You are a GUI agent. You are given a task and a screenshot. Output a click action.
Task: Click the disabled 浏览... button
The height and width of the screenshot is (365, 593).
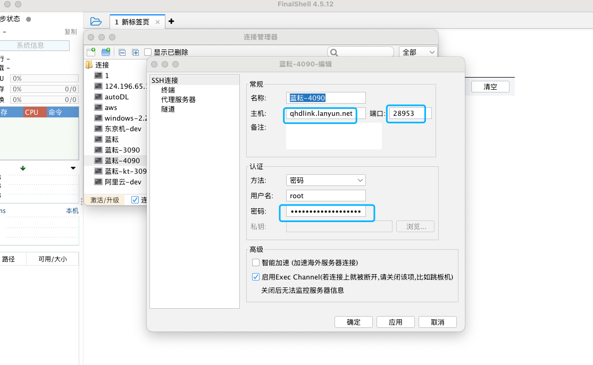coord(415,227)
